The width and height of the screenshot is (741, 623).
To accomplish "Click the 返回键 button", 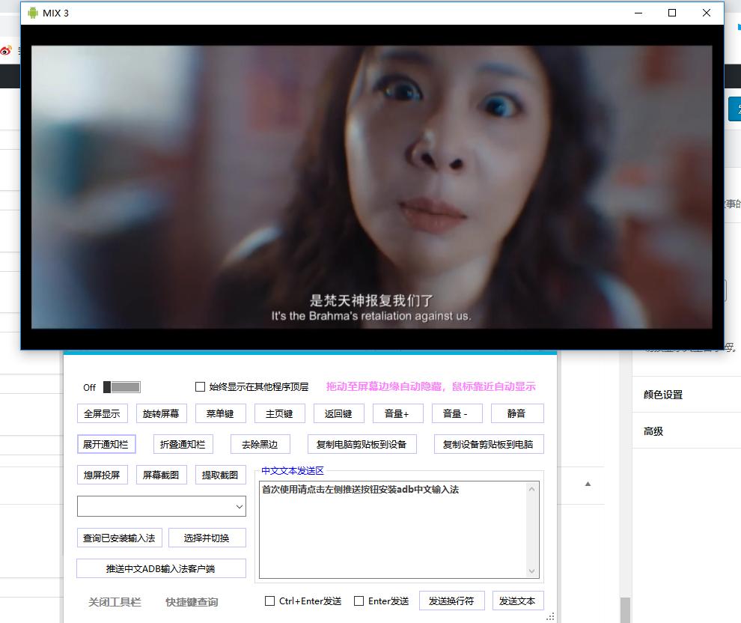I will (338, 413).
